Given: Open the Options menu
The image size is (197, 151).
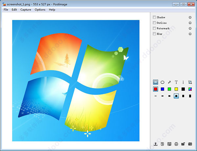Looking at the screenshot, I should click(x=40, y=10).
